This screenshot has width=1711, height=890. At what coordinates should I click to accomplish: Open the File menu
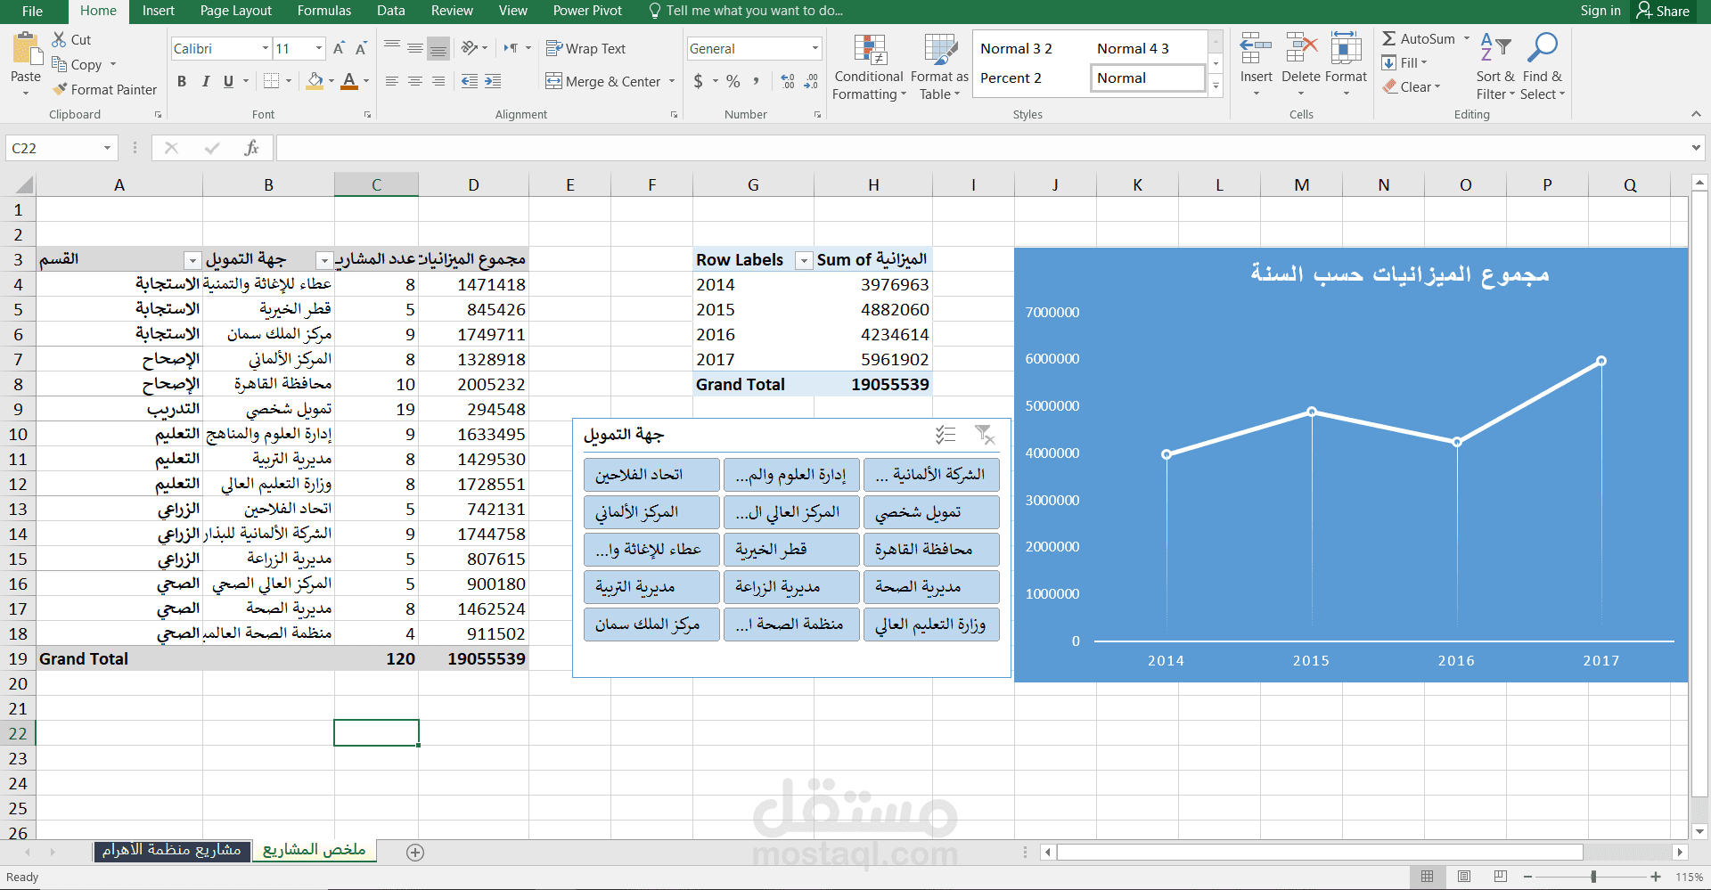(32, 11)
